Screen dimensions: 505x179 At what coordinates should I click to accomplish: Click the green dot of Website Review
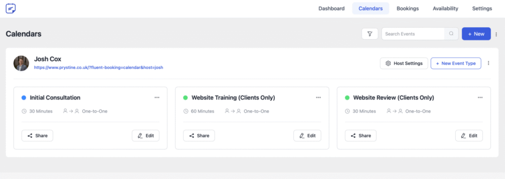point(347,98)
